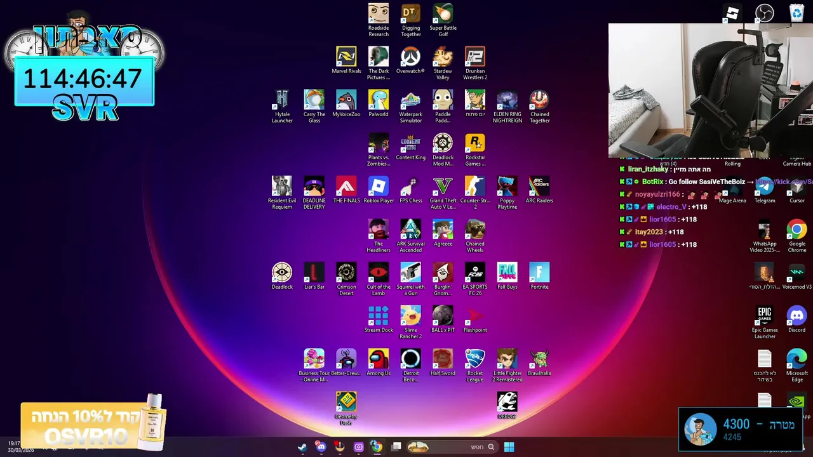Open Roblox Player desktop icon
This screenshot has width=813, height=457.
coord(379,190)
